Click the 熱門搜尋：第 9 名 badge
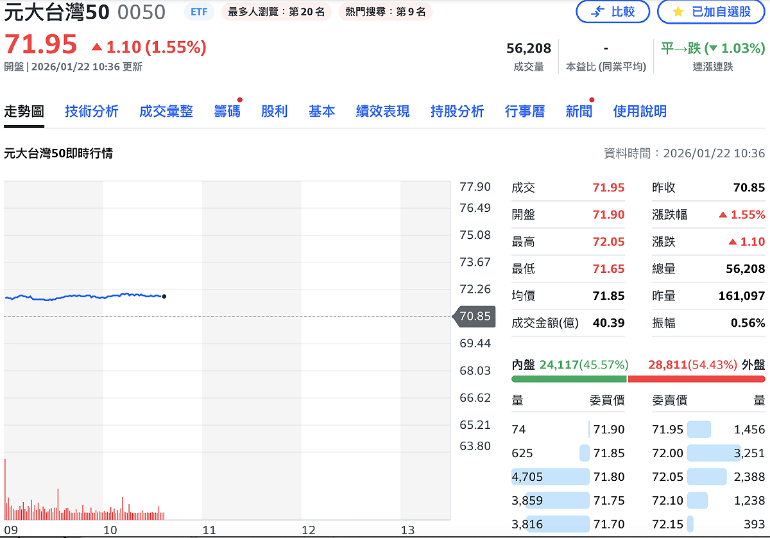This screenshot has width=770, height=538. 386,12
